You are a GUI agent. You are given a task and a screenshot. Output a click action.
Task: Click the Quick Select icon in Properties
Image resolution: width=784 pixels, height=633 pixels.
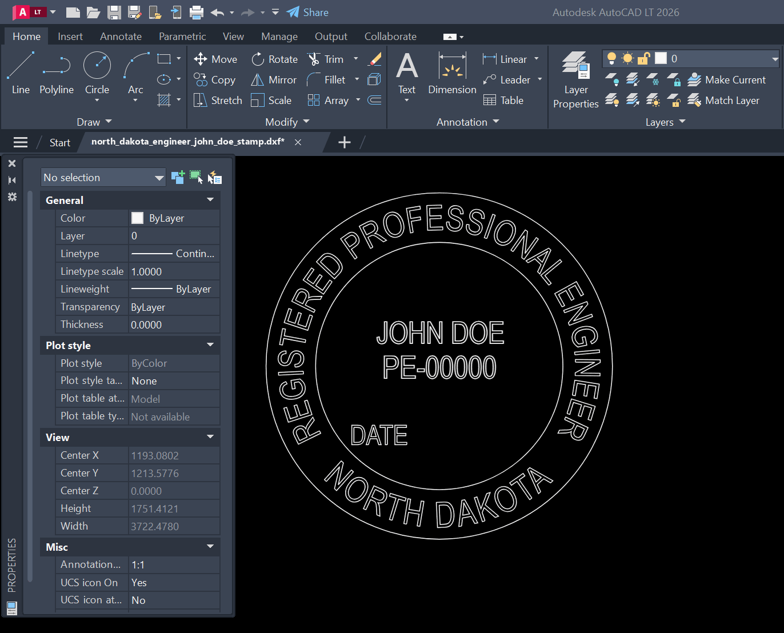pos(214,177)
